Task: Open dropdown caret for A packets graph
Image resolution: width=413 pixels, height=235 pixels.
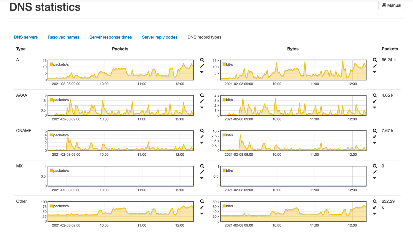Action: (x=202, y=72)
